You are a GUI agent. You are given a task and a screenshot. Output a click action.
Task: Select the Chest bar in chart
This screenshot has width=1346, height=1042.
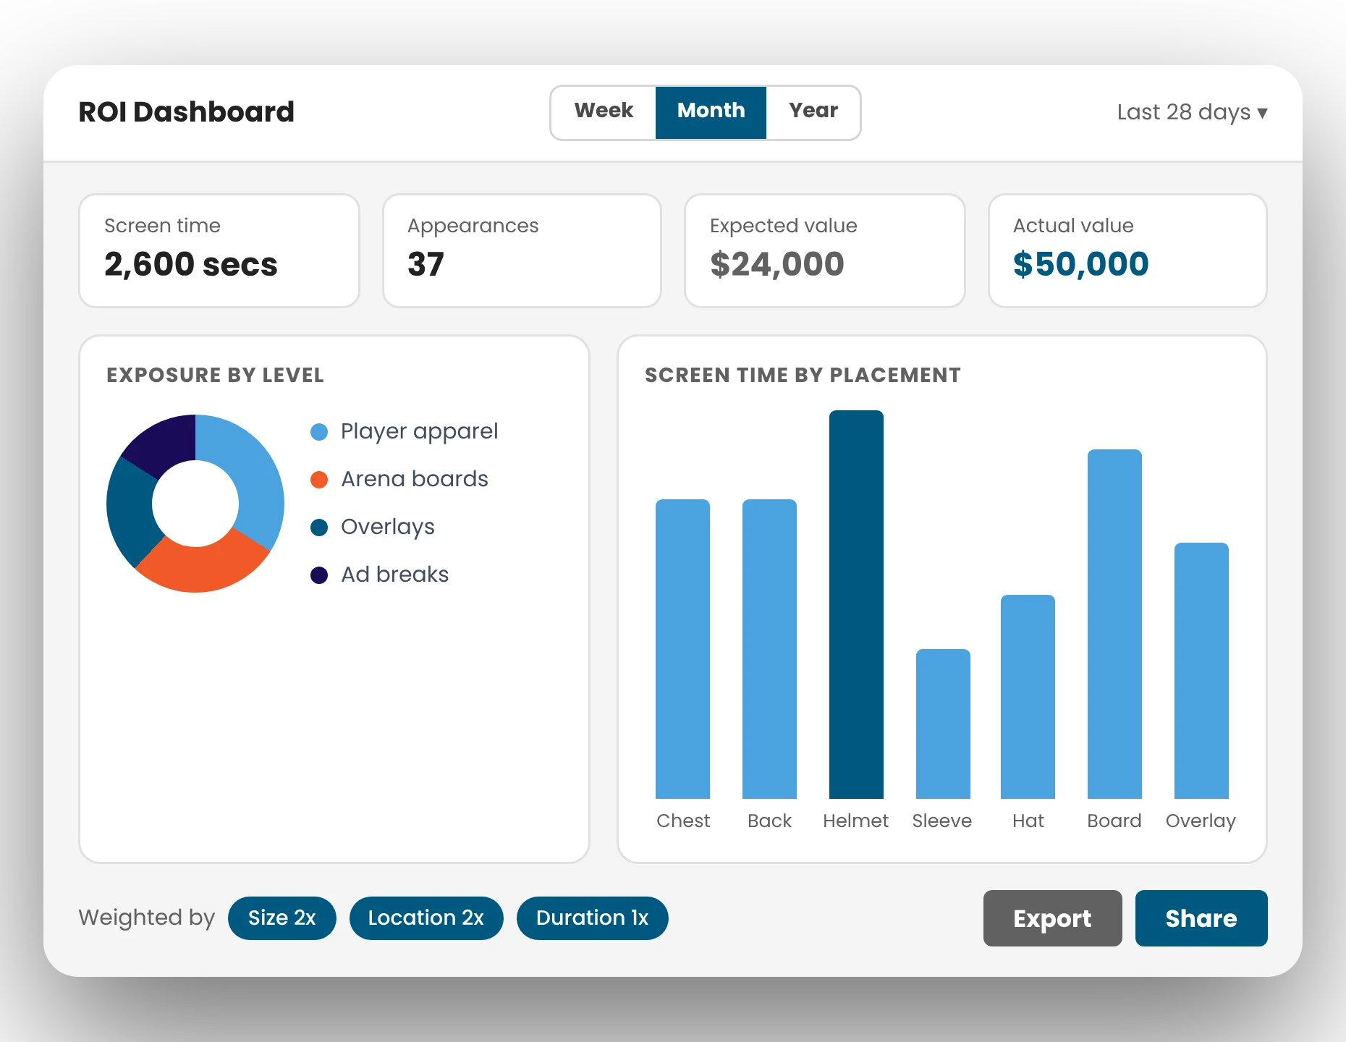point(682,649)
